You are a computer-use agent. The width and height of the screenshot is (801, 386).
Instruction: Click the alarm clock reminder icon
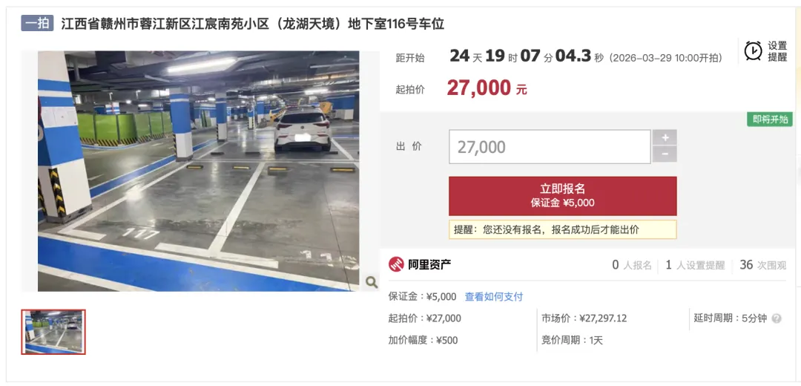753,50
